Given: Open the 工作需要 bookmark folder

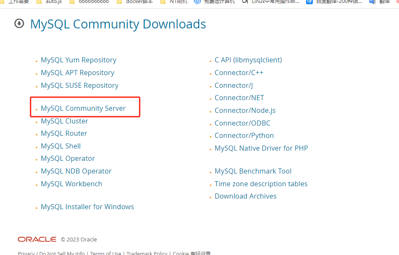Looking at the screenshot, I should [15, 2].
